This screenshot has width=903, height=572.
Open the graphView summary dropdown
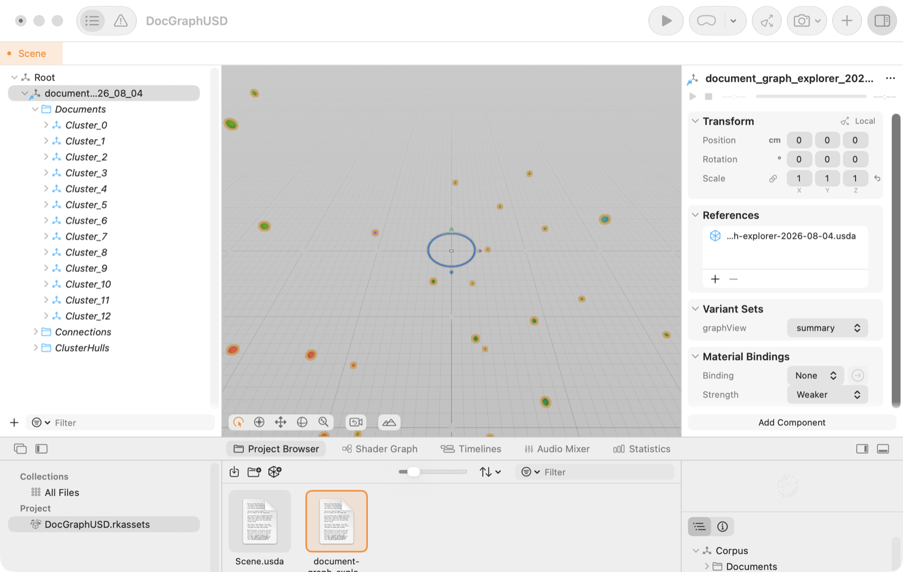point(827,328)
